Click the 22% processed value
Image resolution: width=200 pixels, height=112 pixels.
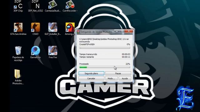[128, 64]
